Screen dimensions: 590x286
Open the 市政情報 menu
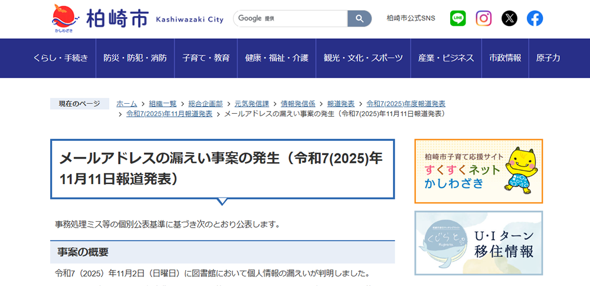pyautogui.click(x=505, y=58)
